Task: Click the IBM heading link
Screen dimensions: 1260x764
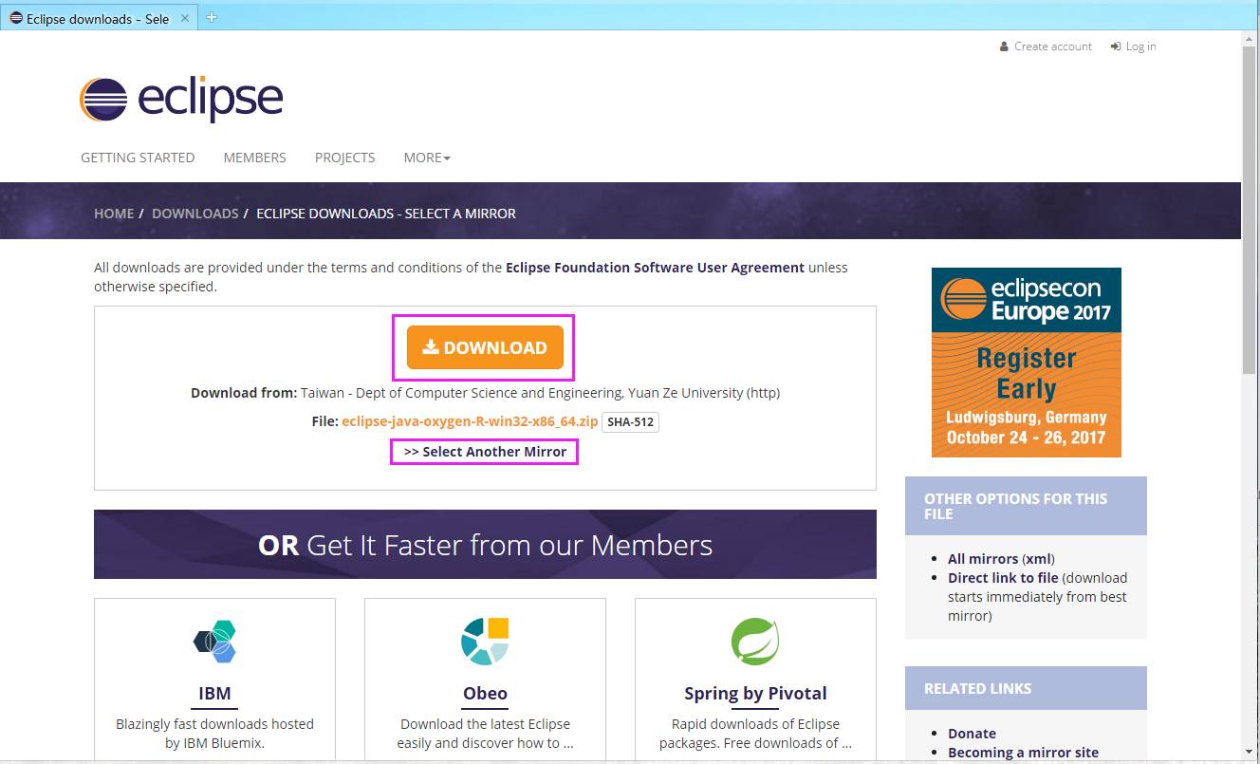Action: (x=214, y=694)
